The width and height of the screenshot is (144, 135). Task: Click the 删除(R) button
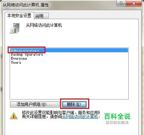click(x=74, y=105)
